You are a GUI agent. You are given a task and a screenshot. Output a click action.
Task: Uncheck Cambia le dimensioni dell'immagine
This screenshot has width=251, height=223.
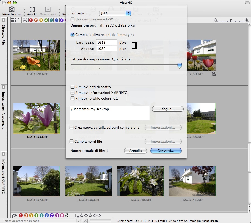point(73,35)
